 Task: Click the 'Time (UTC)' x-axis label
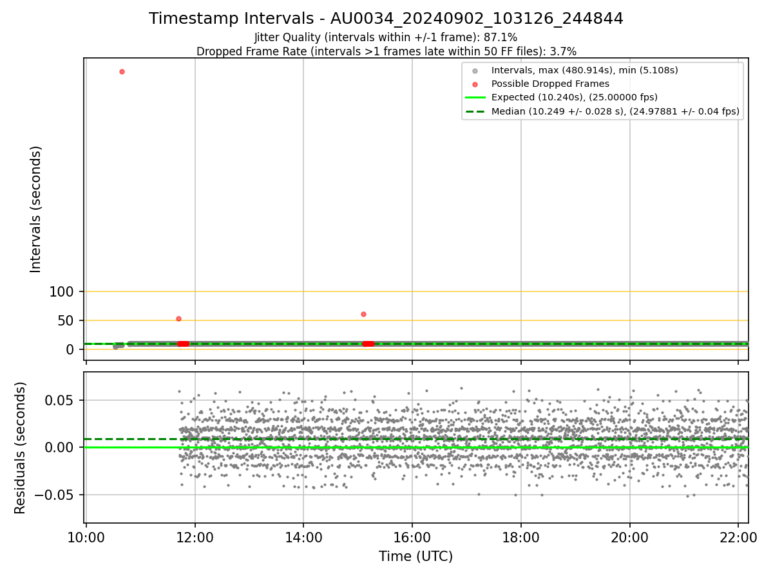415,556
